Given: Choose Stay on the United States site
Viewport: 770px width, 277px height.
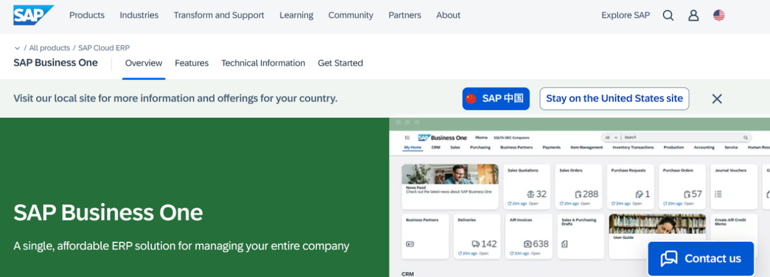Looking at the screenshot, I should (614, 98).
